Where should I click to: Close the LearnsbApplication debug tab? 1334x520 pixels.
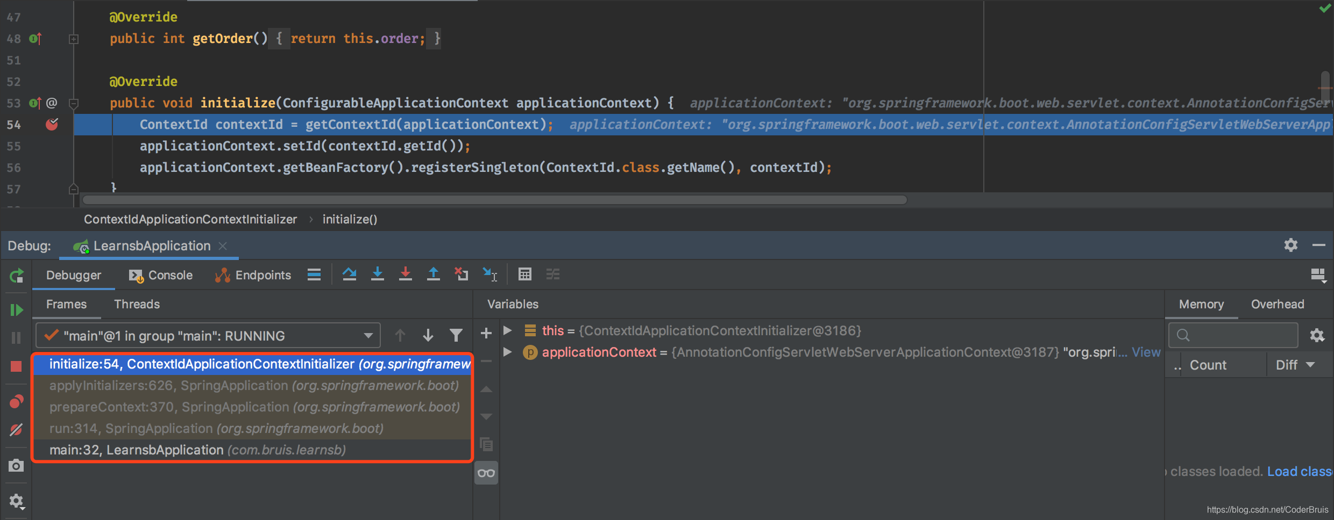point(223,246)
